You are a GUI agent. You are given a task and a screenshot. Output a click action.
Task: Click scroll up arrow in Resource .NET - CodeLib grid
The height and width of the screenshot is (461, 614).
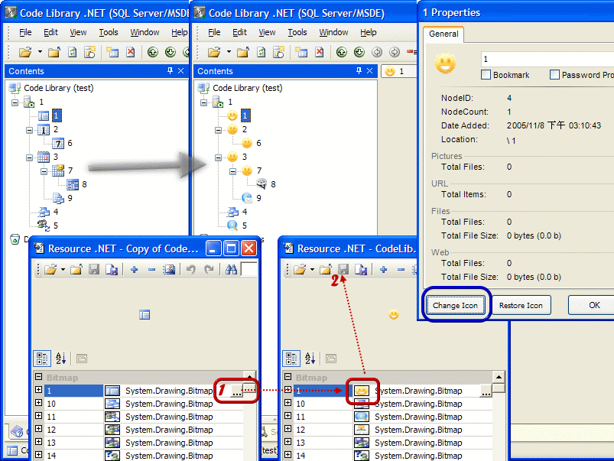[x=499, y=377]
